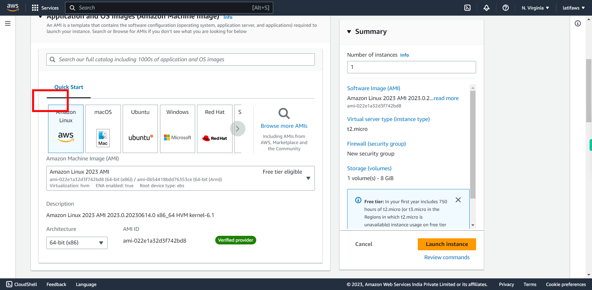Open the N. Virginia region dropdown
The height and width of the screenshot is (290, 592).
pos(535,8)
